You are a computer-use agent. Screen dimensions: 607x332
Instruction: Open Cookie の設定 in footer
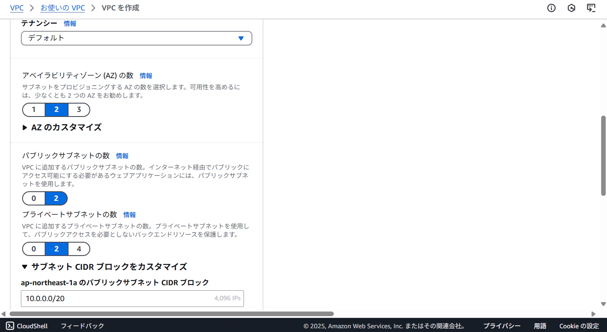tap(579, 326)
